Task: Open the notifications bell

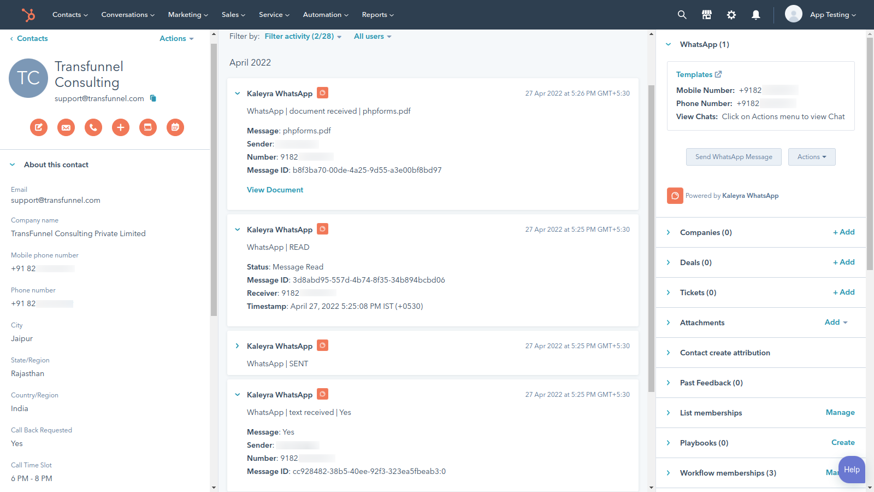Action: click(x=756, y=15)
